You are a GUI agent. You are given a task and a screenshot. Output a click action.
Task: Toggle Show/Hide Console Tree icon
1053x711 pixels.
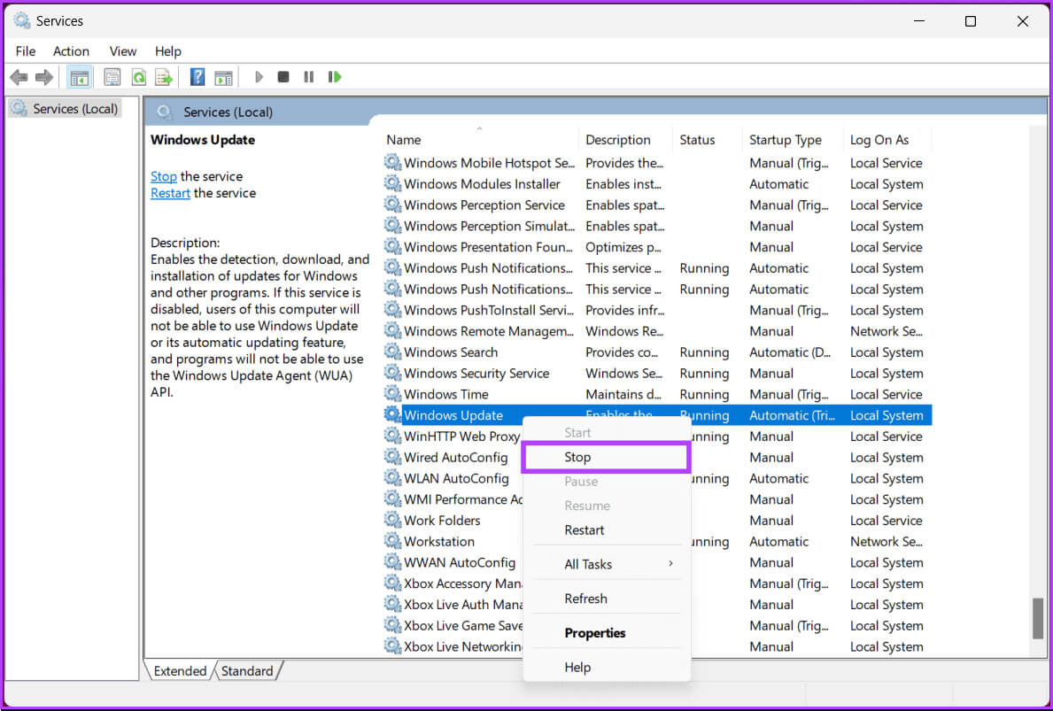coord(79,77)
